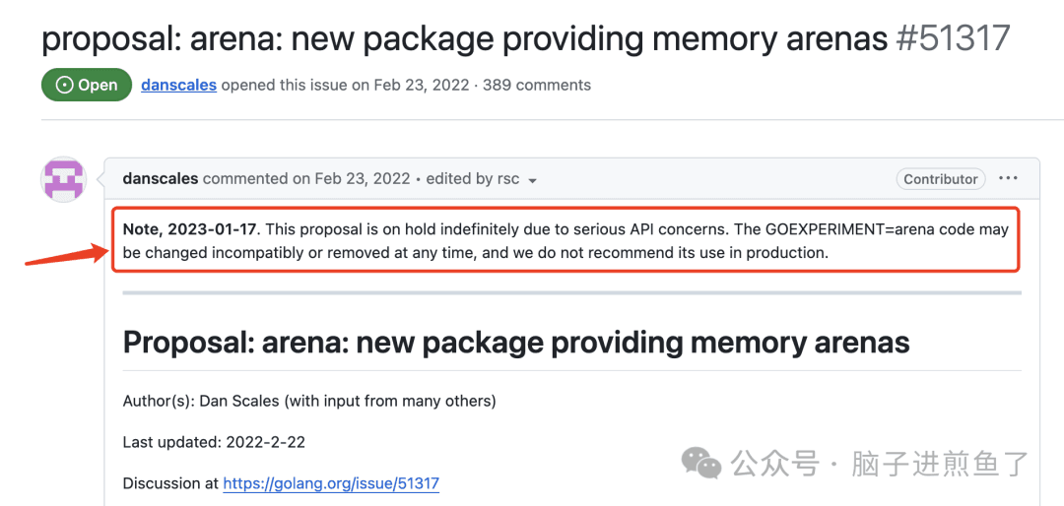Click the issue title text
The image size is (1064, 506).
465,38
